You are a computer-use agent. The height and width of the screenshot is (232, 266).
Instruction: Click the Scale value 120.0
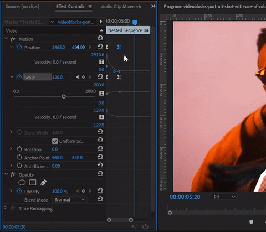pos(57,77)
